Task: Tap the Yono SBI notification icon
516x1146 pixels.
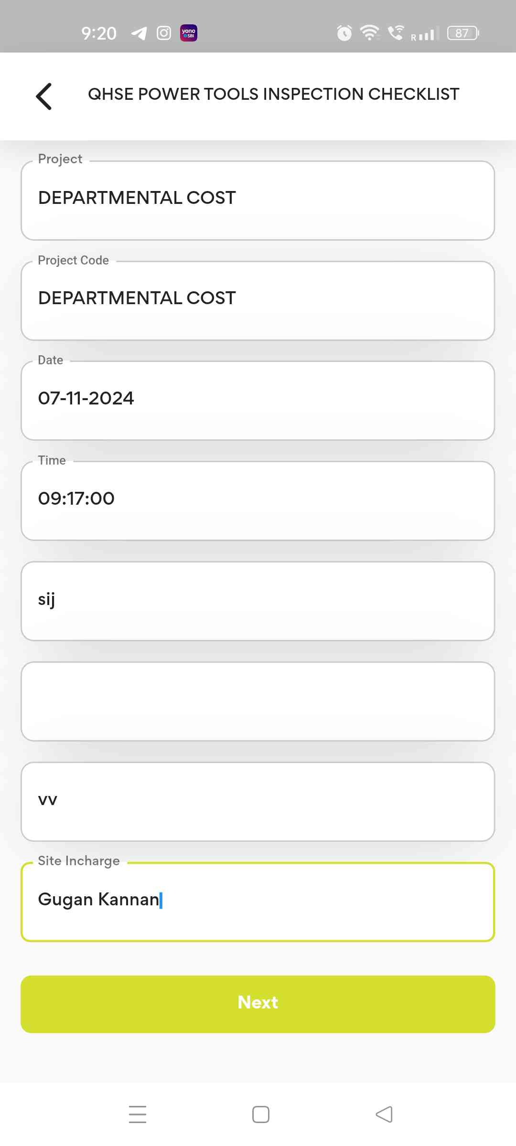Action: coord(189,33)
